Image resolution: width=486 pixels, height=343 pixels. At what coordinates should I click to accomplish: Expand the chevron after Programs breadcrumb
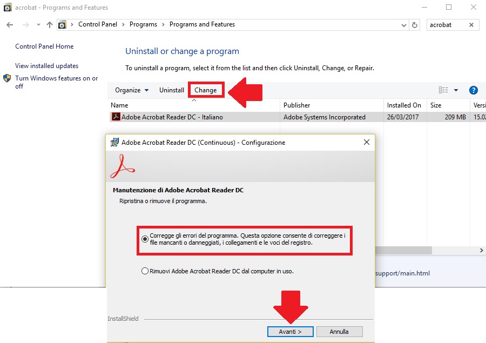click(x=163, y=24)
